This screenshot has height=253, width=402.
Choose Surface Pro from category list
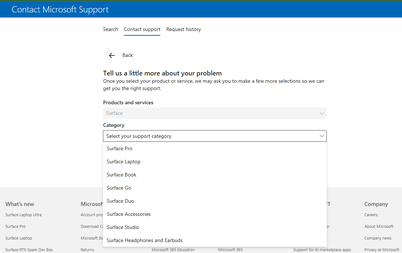click(x=215, y=148)
